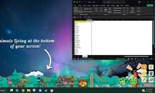Screen dimensions: 155x93
Task: Pick the blue water bucket tool
Action: point(151,73)
